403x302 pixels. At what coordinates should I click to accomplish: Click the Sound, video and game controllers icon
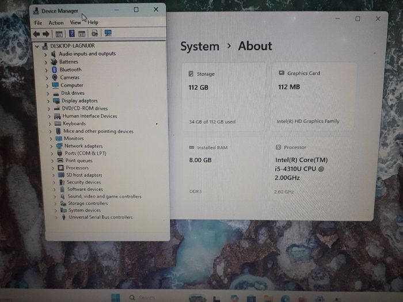(x=62, y=196)
